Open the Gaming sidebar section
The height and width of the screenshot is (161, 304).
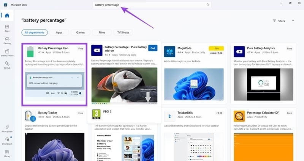pos(7,41)
